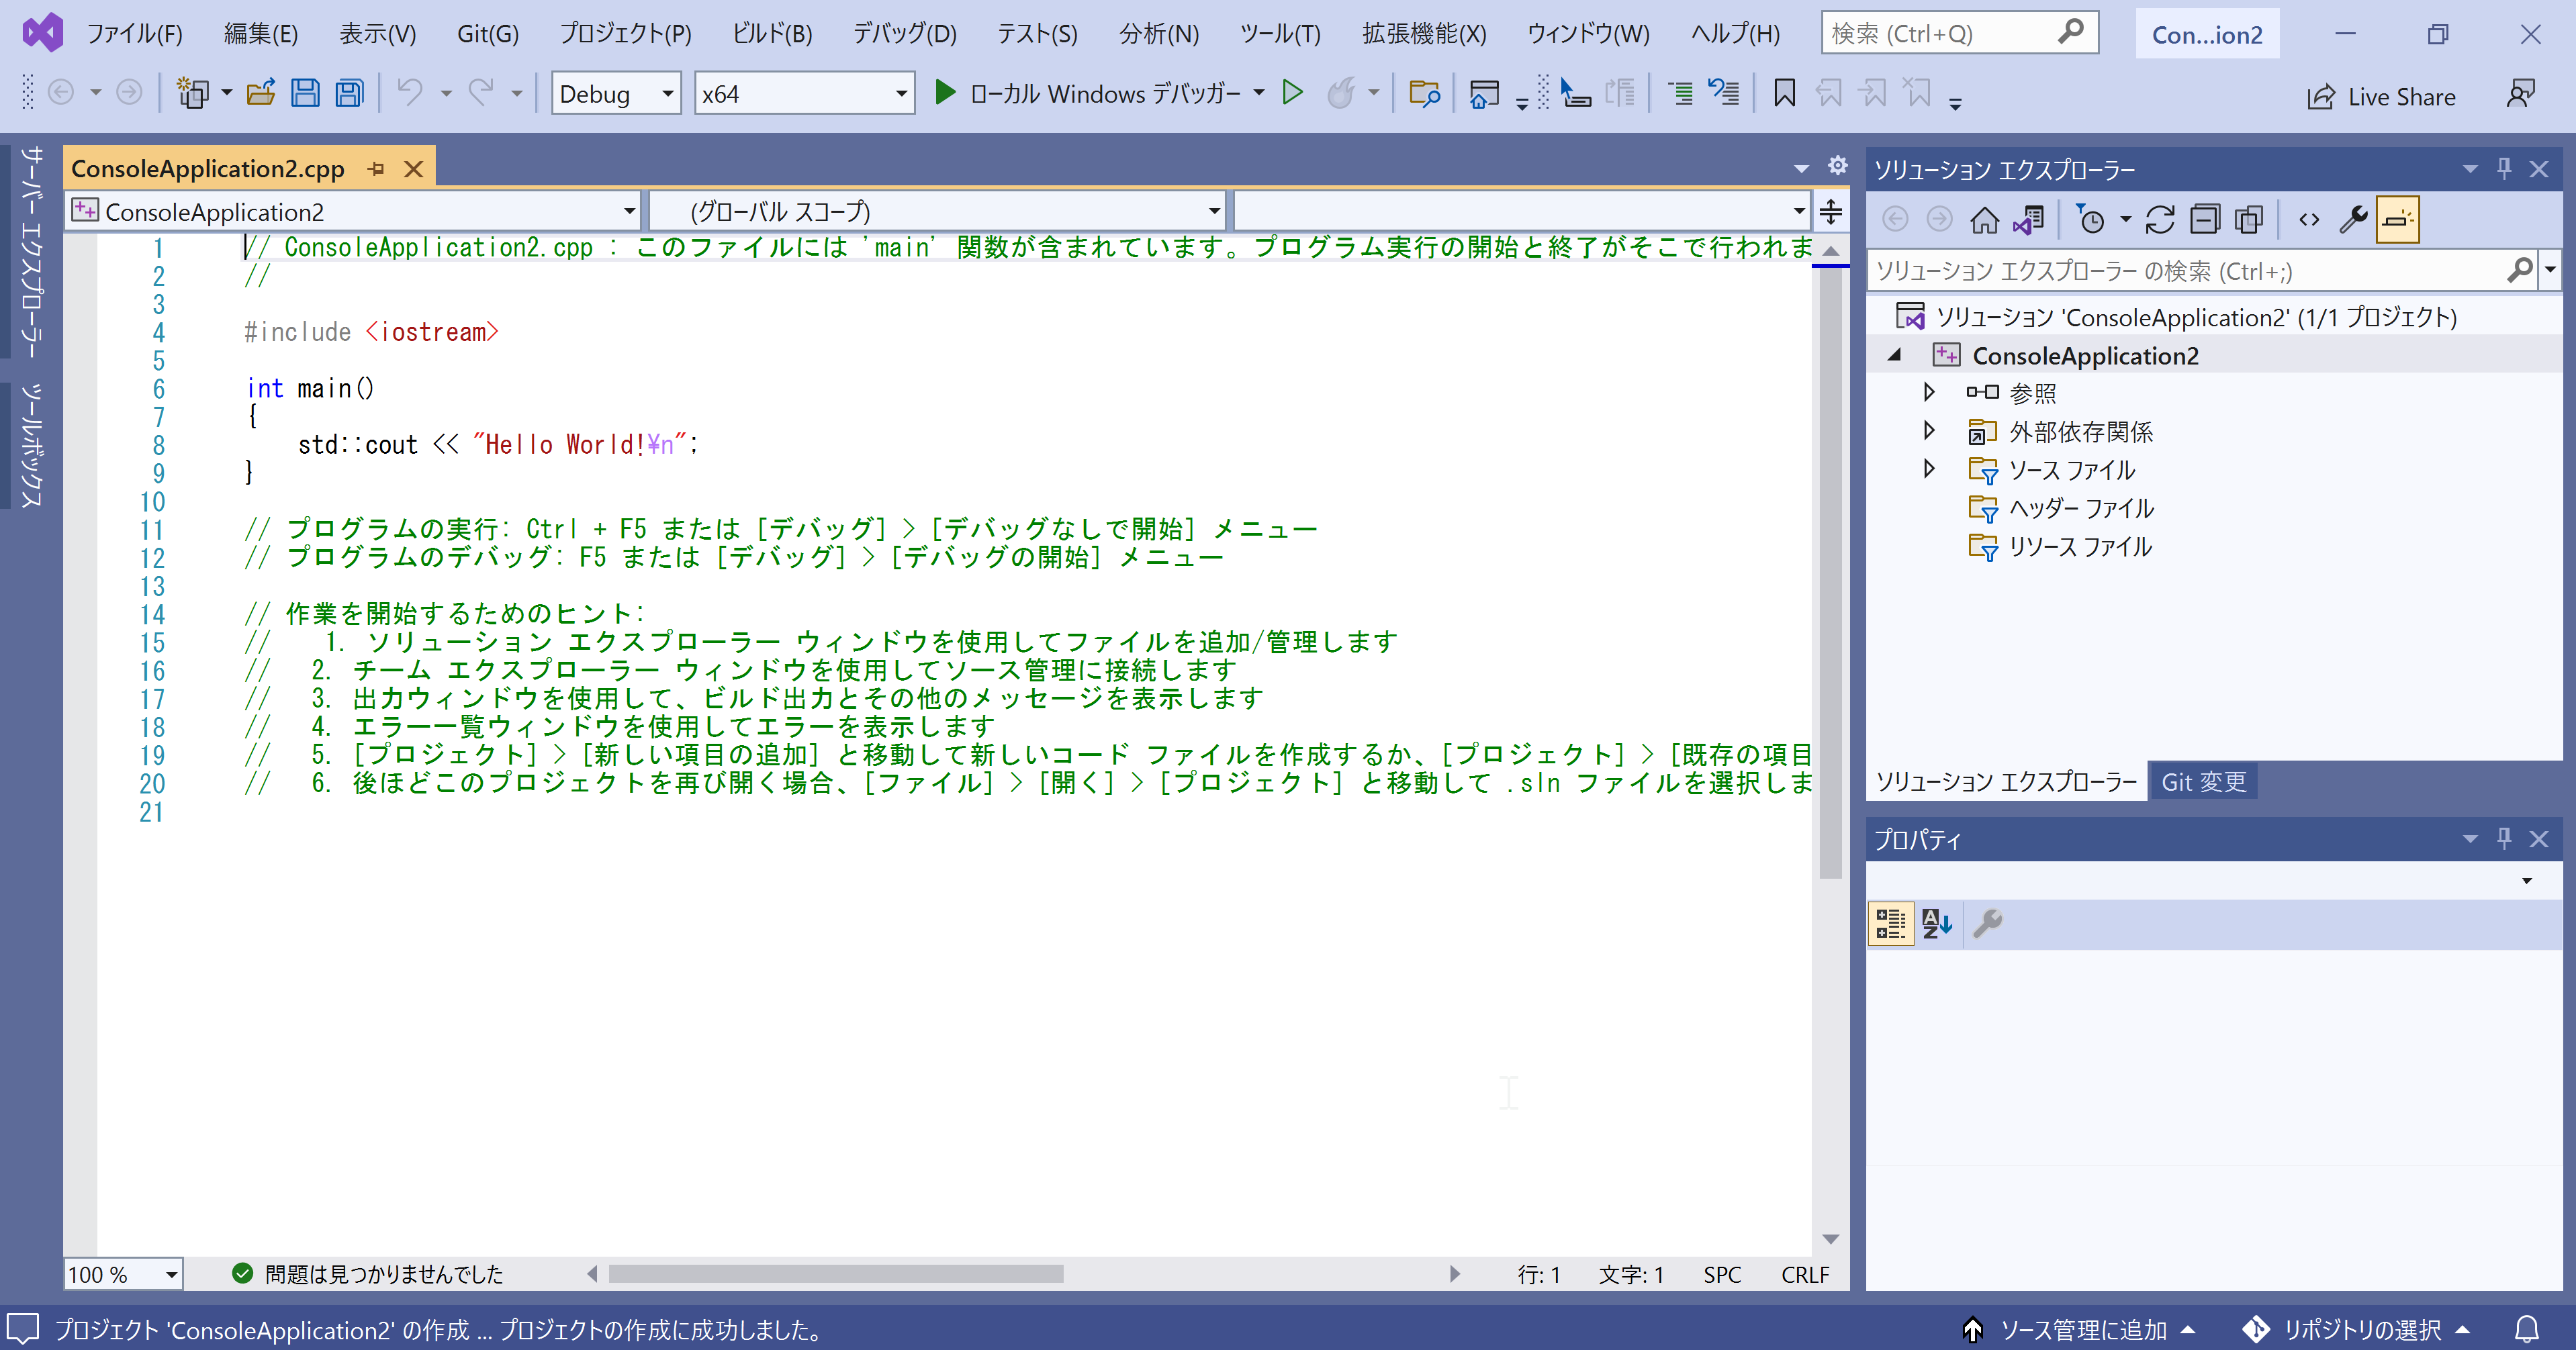Switch views icon in Solution Explorer
Image resolution: width=2576 pixels, height=1350 pixels.
2029,219
